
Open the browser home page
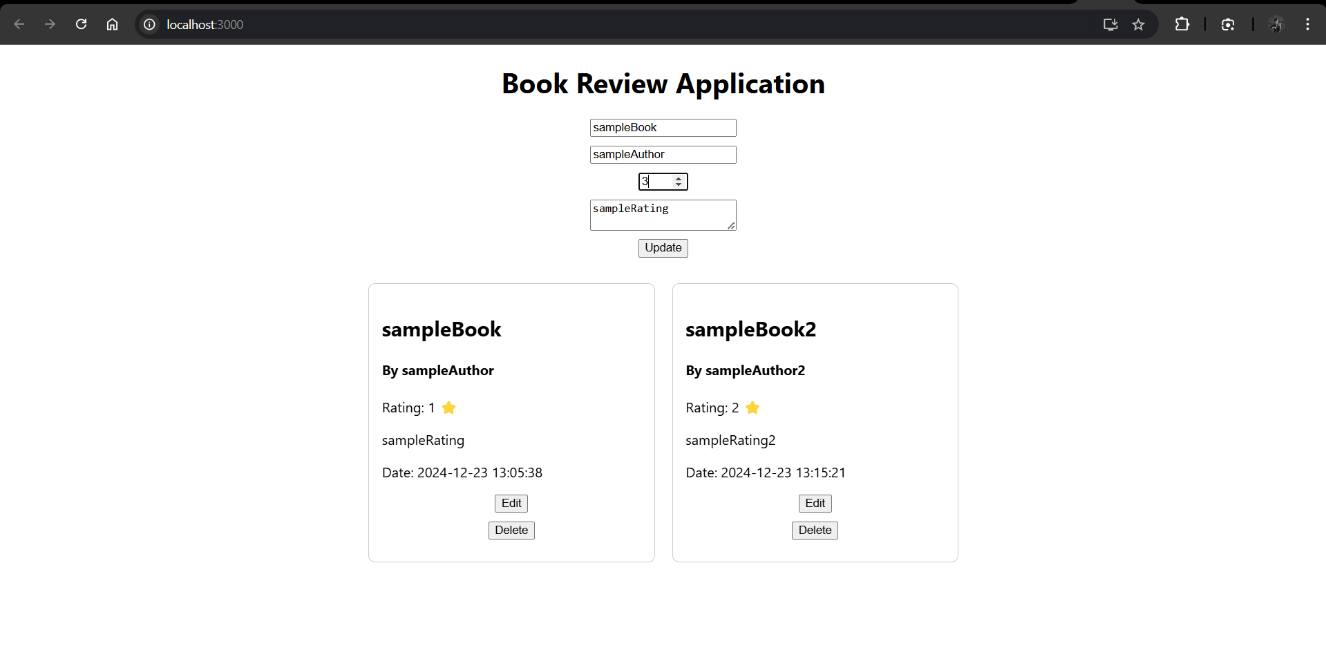(x=112, y=24)
